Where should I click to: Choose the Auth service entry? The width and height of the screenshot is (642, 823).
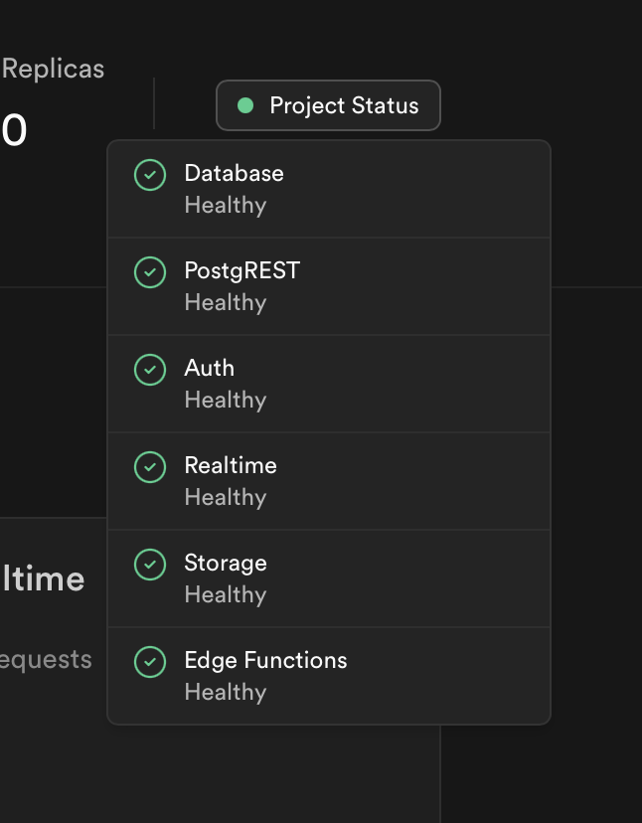point(328,384)
